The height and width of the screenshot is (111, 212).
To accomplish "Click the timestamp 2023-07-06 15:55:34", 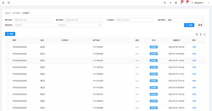I will coord(176,47).
